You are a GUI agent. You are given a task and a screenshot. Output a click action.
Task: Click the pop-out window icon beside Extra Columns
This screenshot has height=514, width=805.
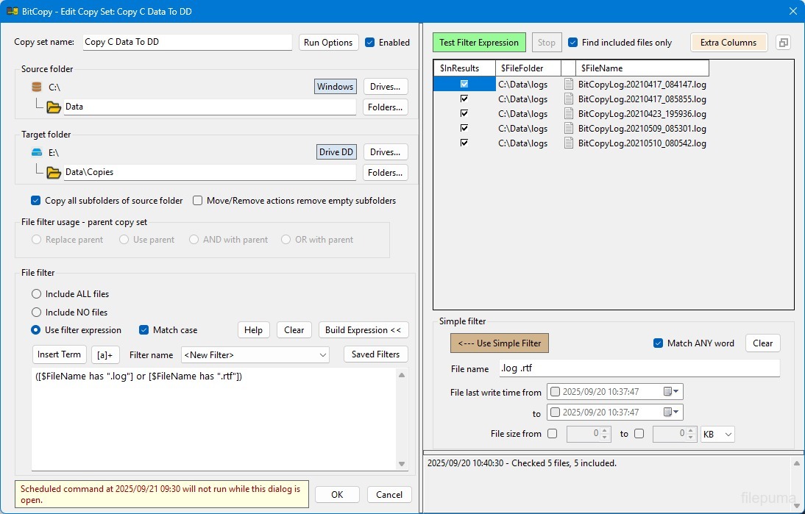783,43
